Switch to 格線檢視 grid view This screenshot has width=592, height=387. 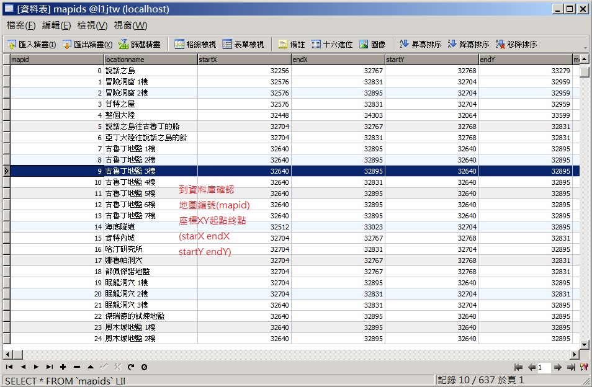(195, 45)
